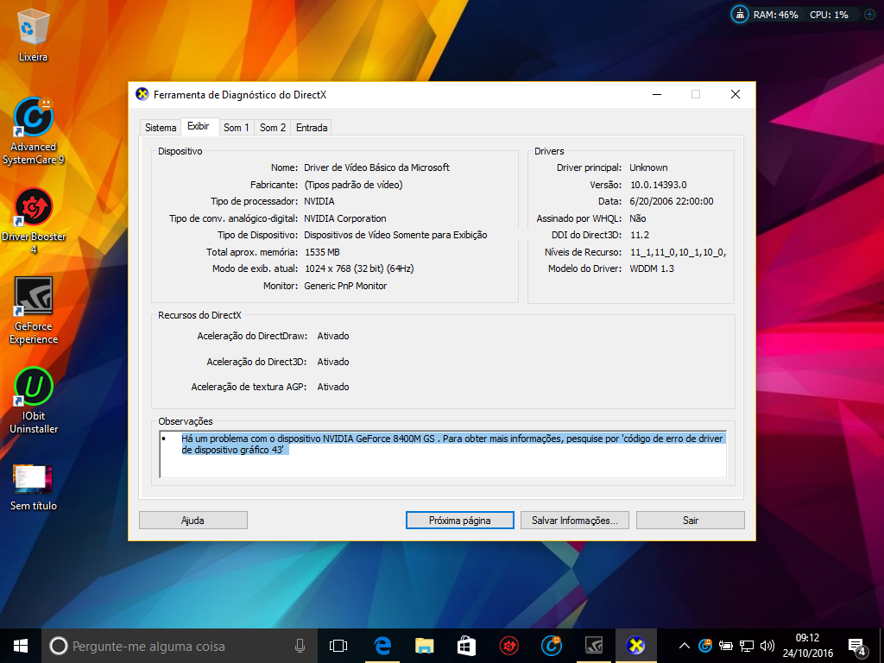Click 'Ativado' beside Aceleração do Direct3D

click(x=332, y=362)
